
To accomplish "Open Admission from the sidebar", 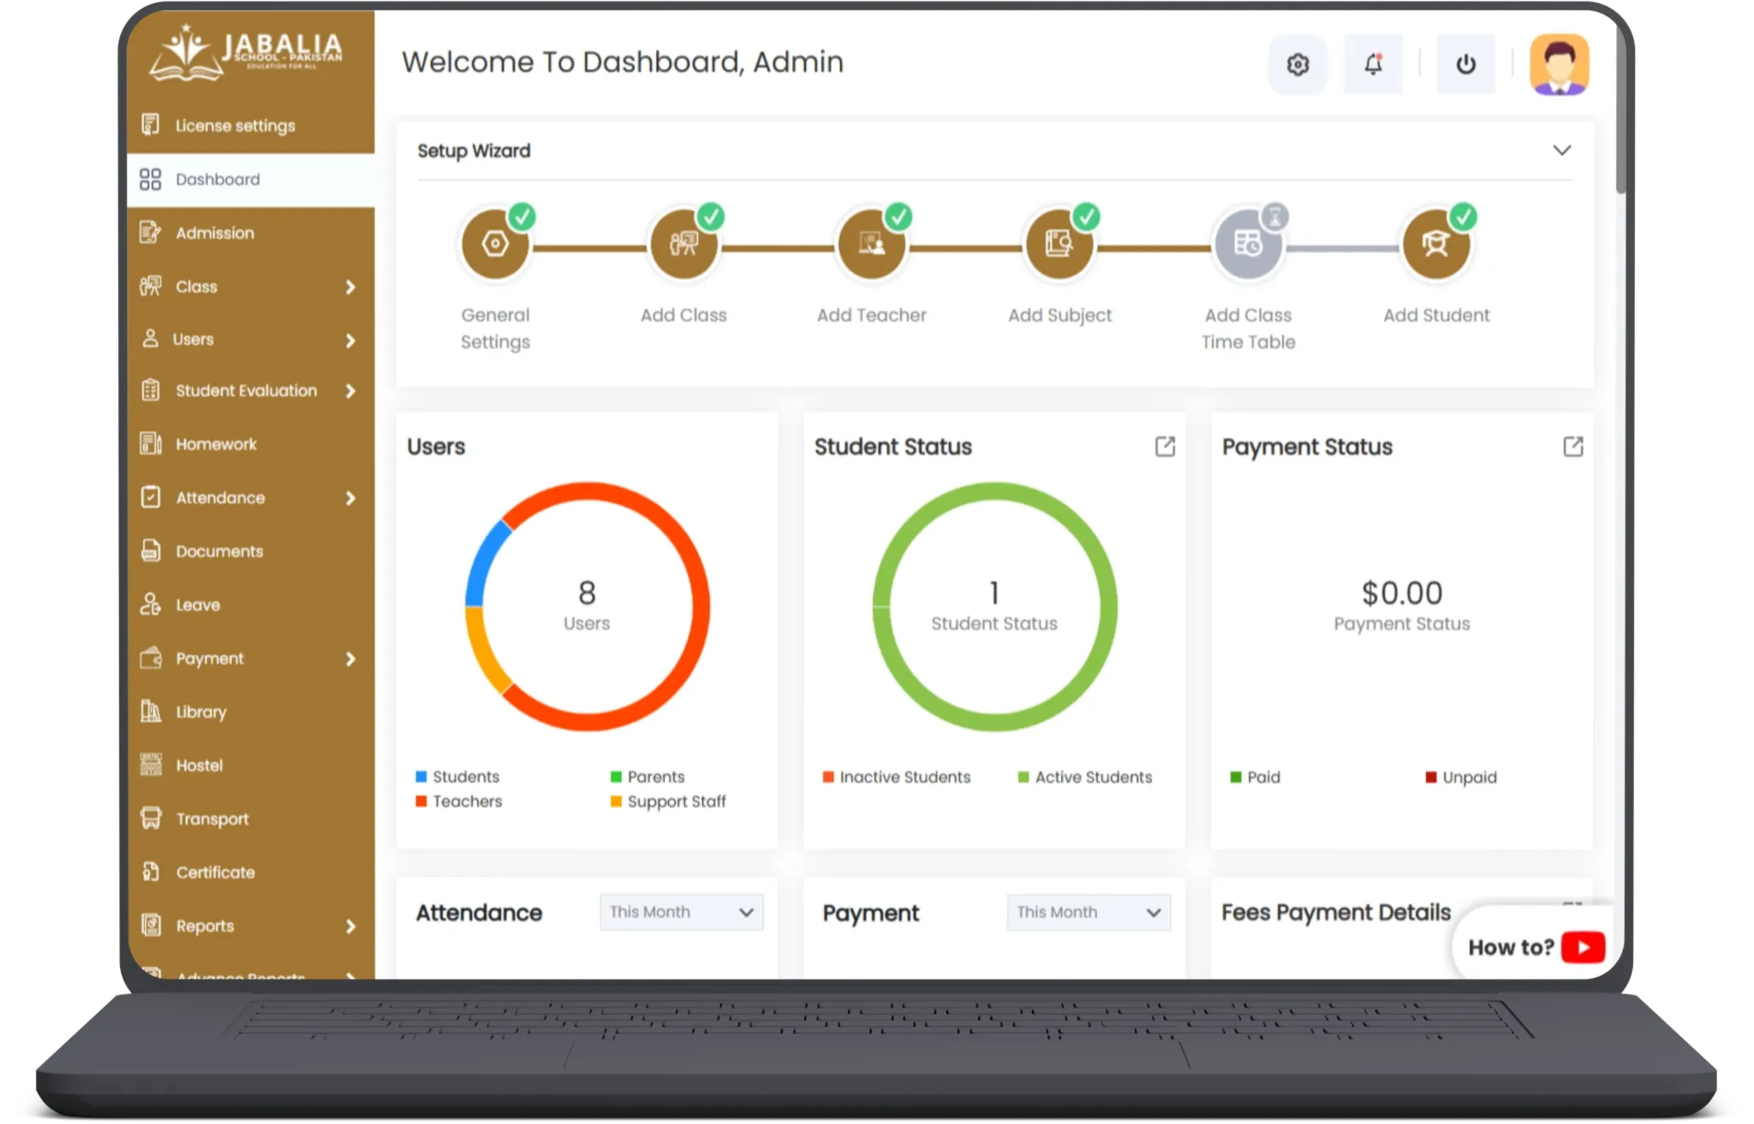I will coord(215,233).
